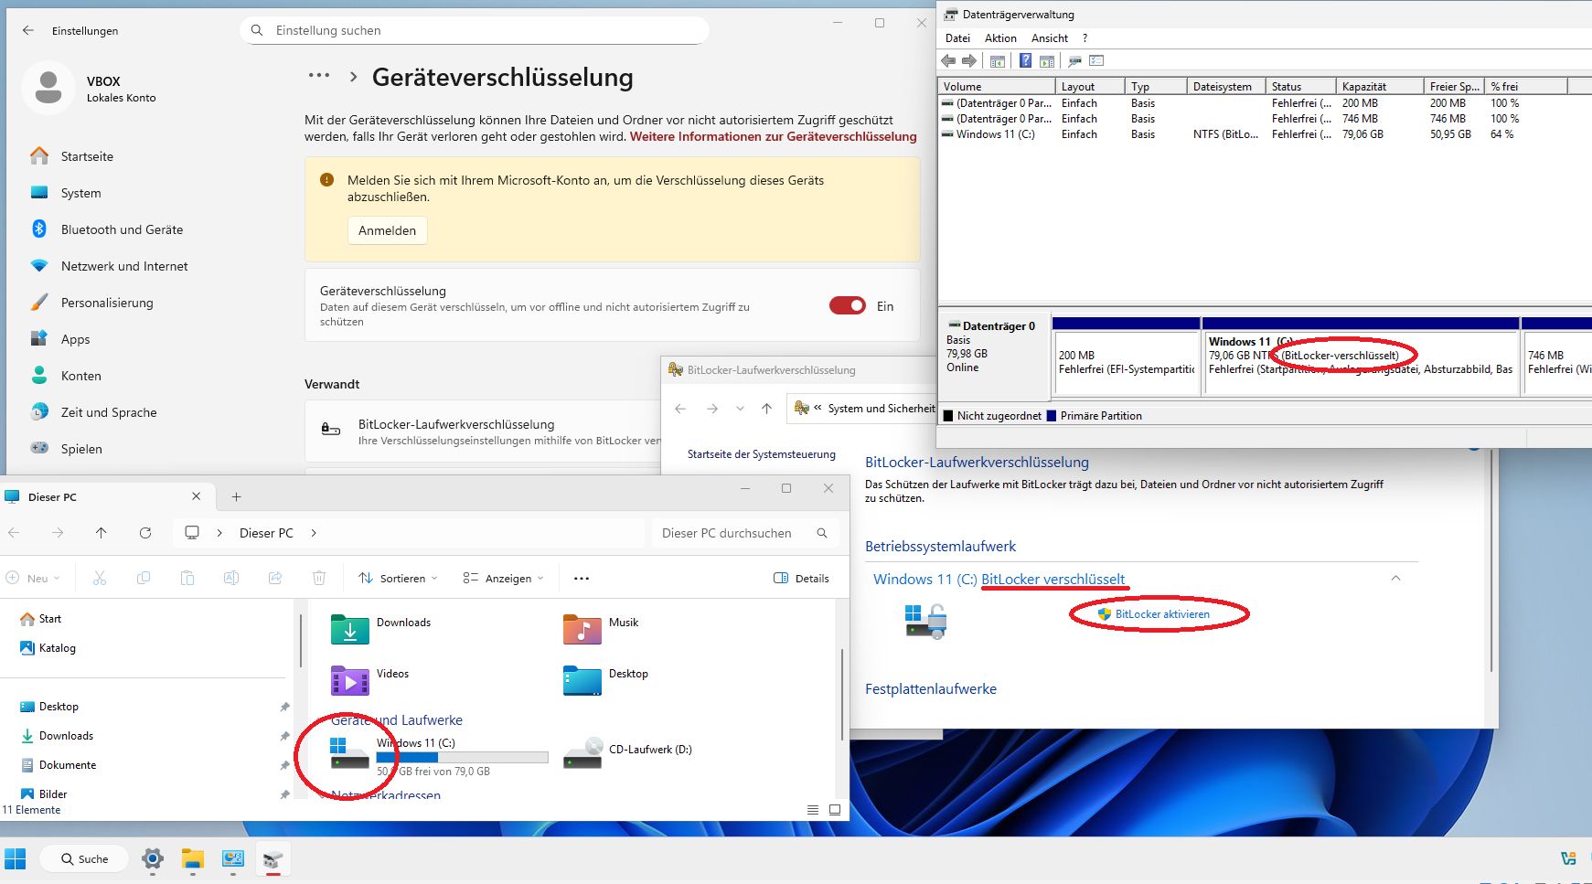This screenshot has height=884, width=1592.
Task: Open link Weitere Informationen zur Geräteverschlüsselung
Action: click(773, 136)
